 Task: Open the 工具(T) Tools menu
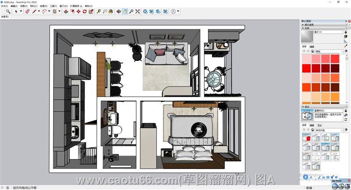coord(54,6)
